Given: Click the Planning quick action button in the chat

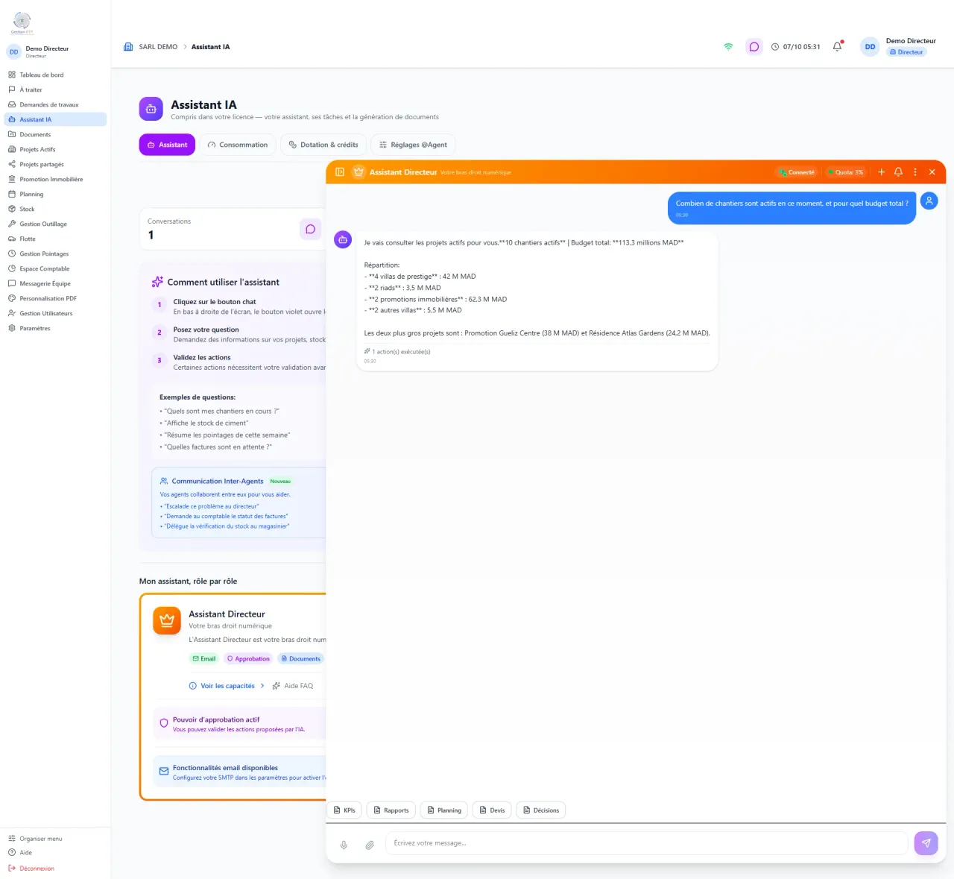Looking at the screenshot, I should click(443, 810).
